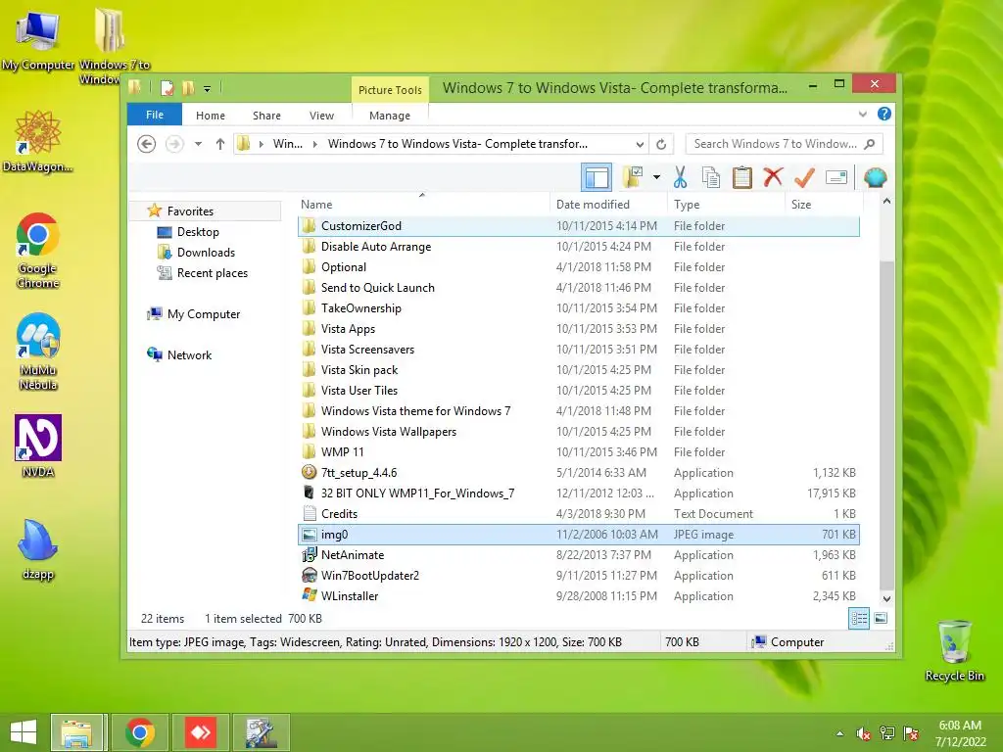This screenshot has width=1003, height=752.
Task: Click File Explorer on the taskbar
Action: click(x=76, y=732)
